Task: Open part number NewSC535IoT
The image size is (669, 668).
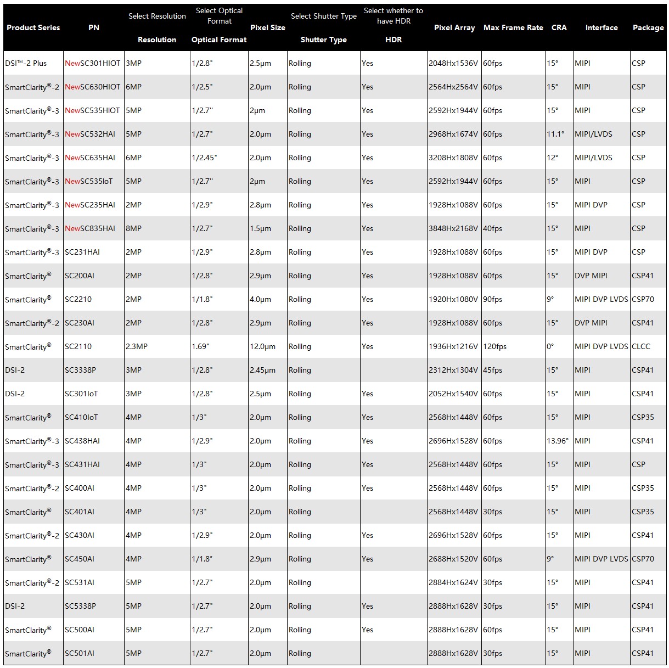Action: point(89,181)
